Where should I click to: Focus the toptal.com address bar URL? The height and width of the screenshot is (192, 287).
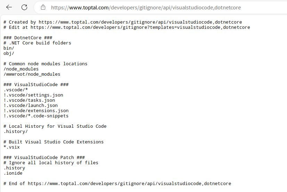tap(146, 7)
